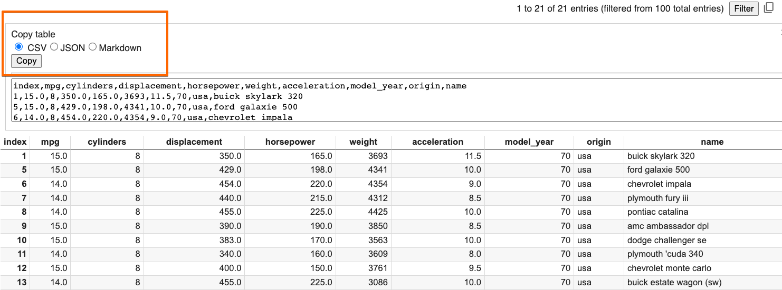This screenshot has height=290, width=782.
Task: Click the mpg column header
Action: 50,142
